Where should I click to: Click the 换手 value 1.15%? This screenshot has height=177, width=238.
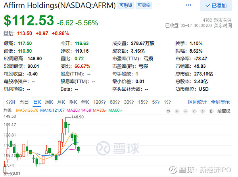click(x=196, y=44)
